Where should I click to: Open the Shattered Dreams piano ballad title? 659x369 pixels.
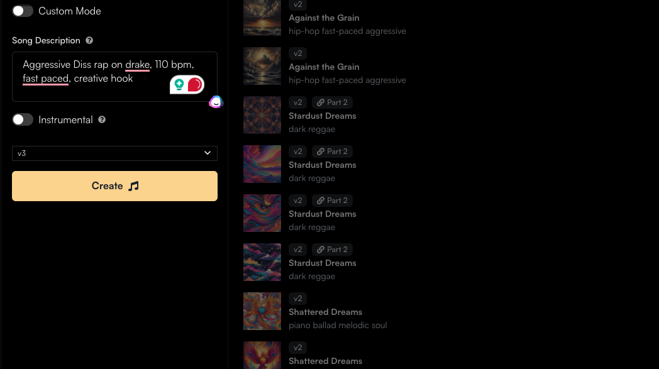[325, 312]
